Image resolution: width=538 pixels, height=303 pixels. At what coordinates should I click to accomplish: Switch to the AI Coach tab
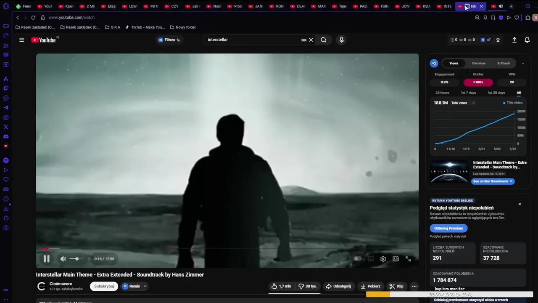point(504,64)
